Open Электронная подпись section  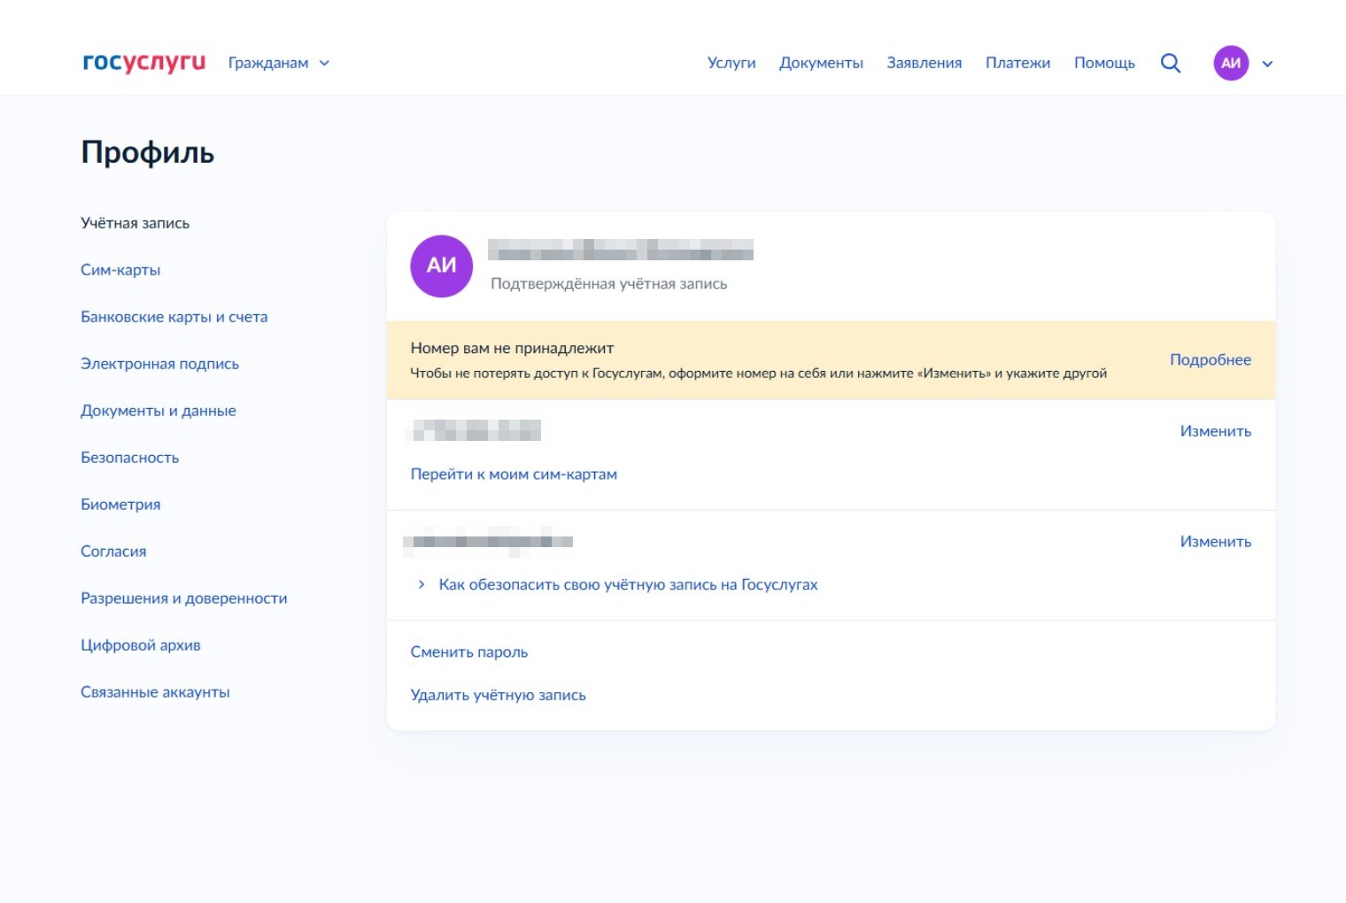[159, 364]
